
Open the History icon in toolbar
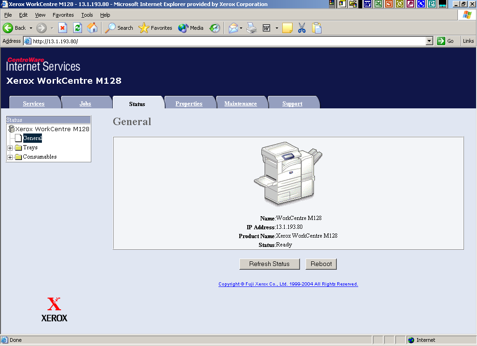coord(215,28)
